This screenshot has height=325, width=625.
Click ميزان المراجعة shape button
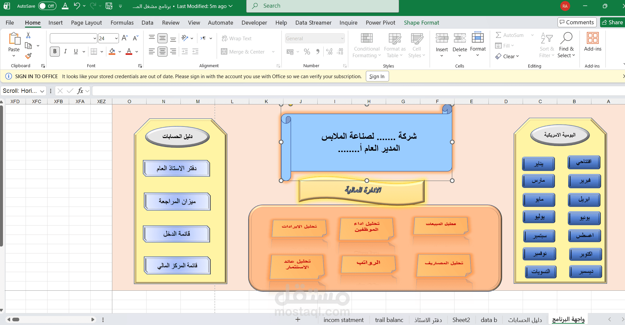177,201
